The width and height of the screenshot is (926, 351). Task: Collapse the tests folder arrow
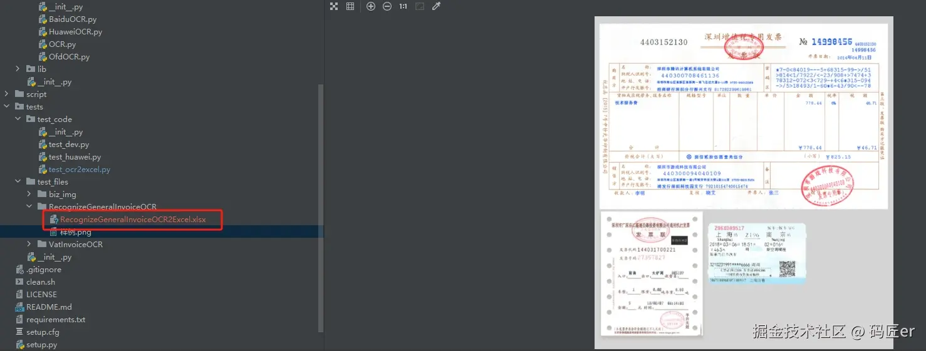6,107
